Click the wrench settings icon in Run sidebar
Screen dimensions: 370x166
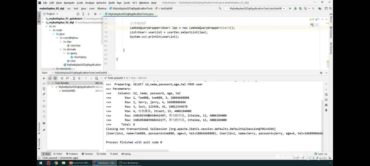44,94
